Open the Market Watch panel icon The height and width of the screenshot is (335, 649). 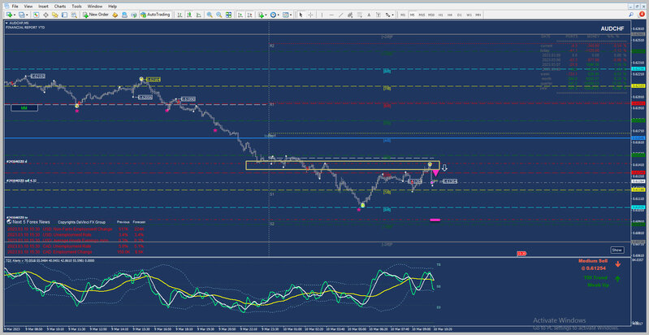(36, 15)
